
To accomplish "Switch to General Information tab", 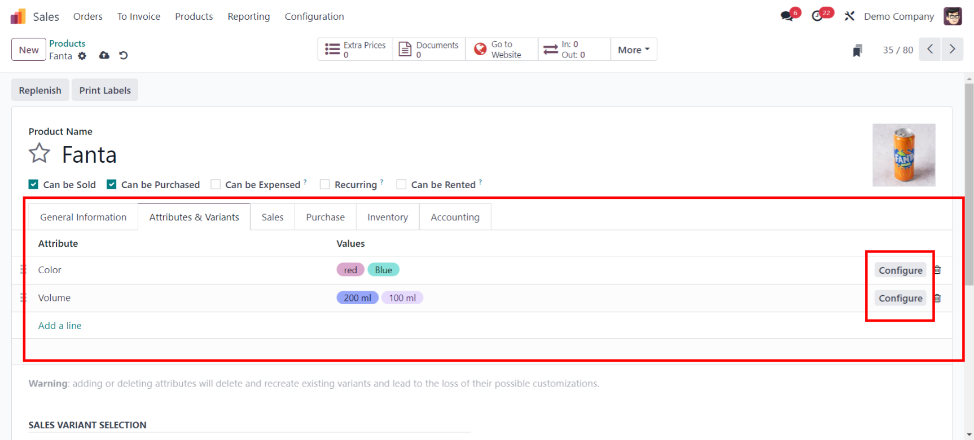I will [84, 217].
